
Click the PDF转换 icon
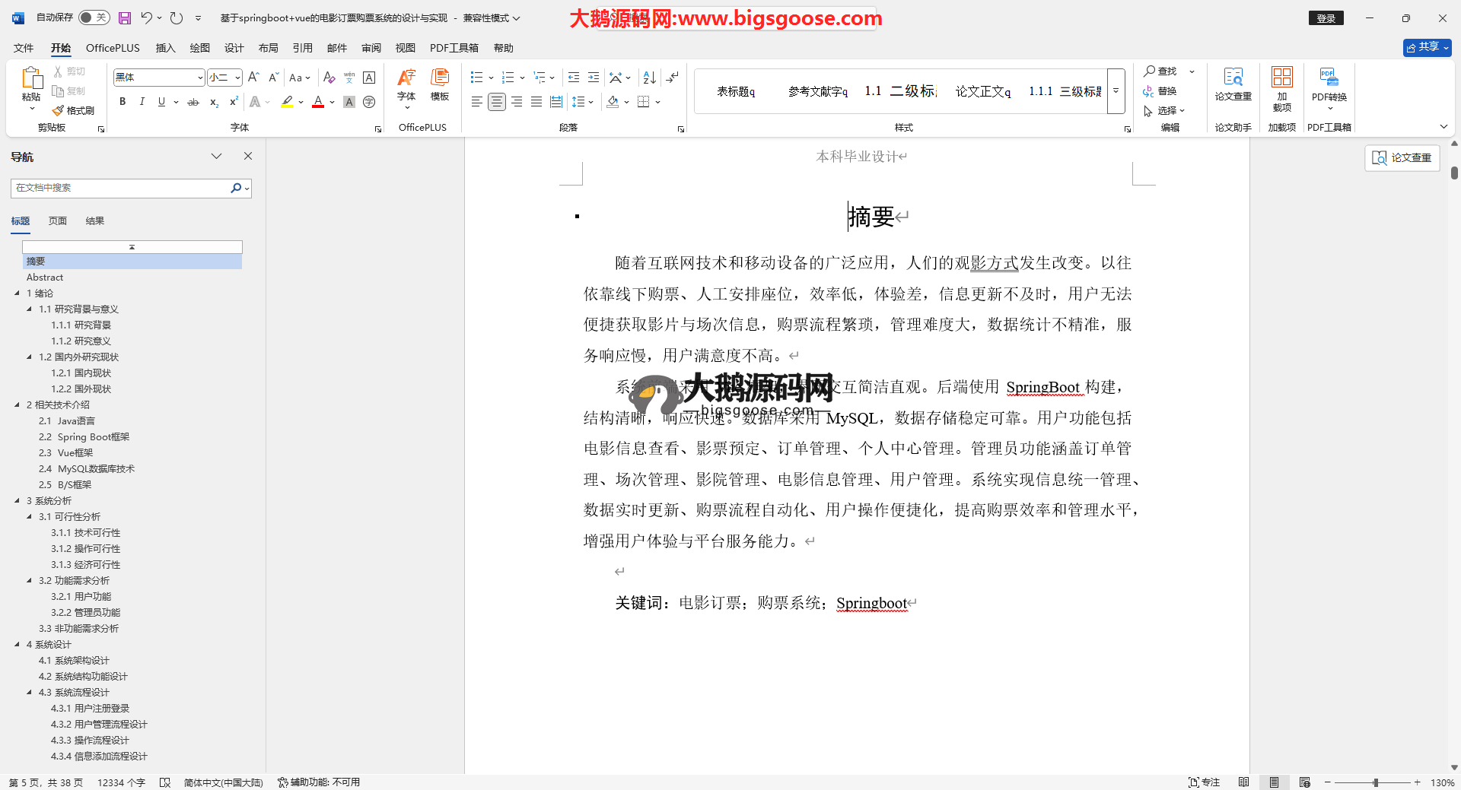pos(1329,84)
